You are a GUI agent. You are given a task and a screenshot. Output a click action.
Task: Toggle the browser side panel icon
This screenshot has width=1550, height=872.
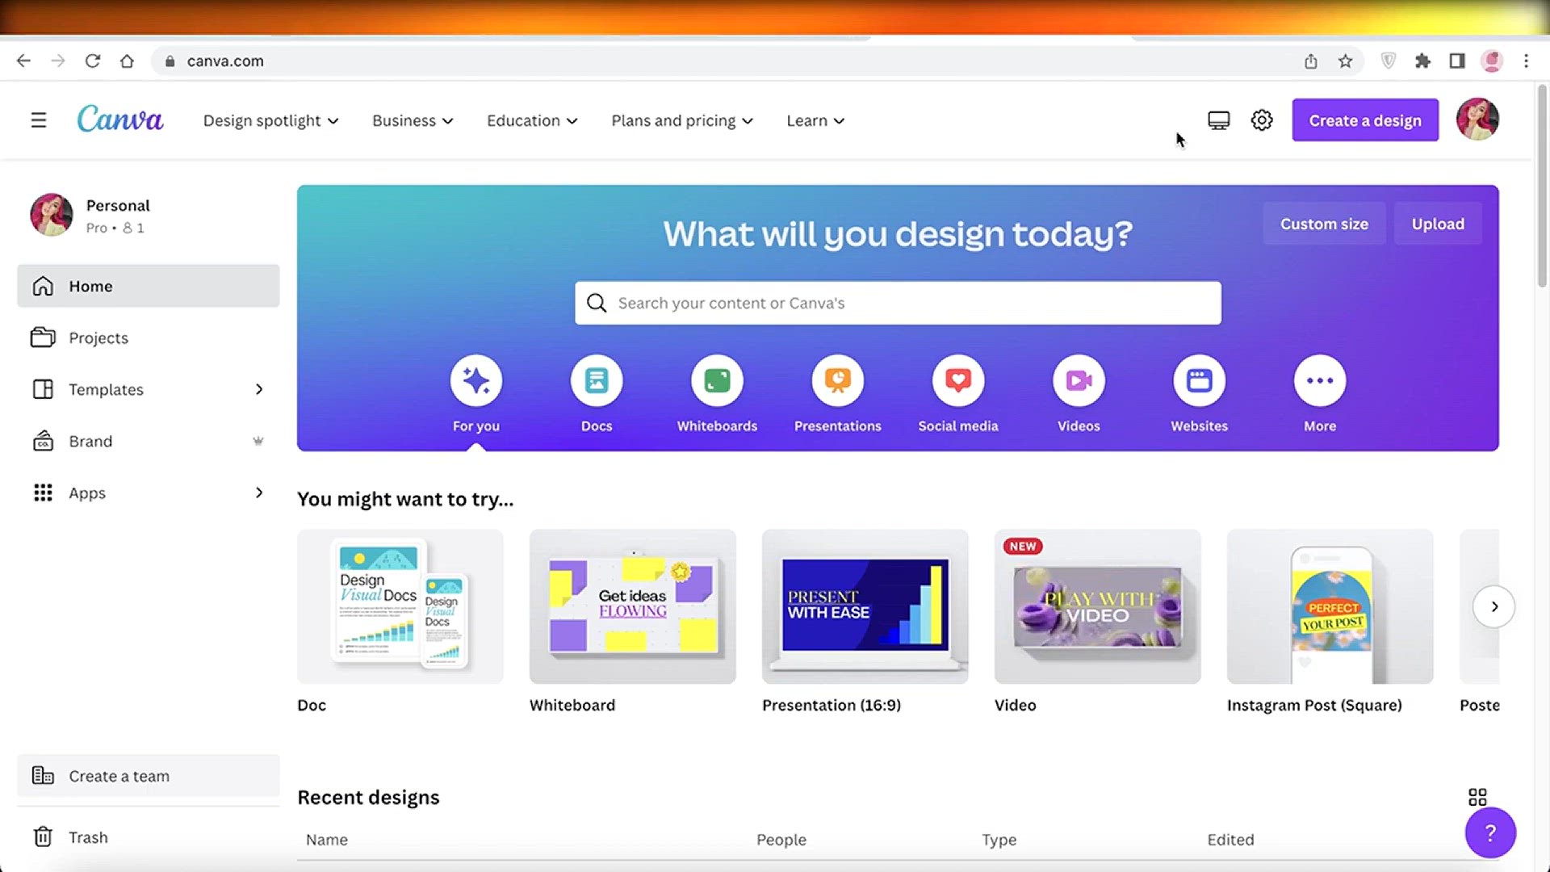pos(1457,61)
